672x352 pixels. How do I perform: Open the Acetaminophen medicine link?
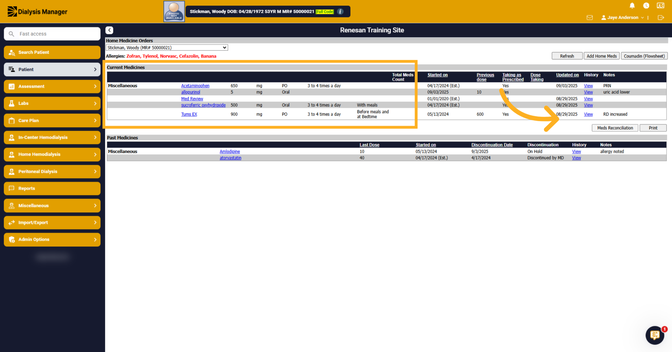(195, 86)
